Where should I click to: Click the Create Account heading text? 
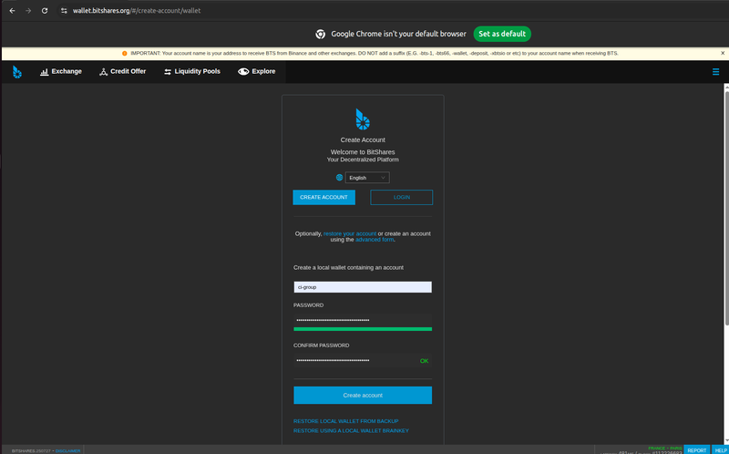click(x=363, y=139)
